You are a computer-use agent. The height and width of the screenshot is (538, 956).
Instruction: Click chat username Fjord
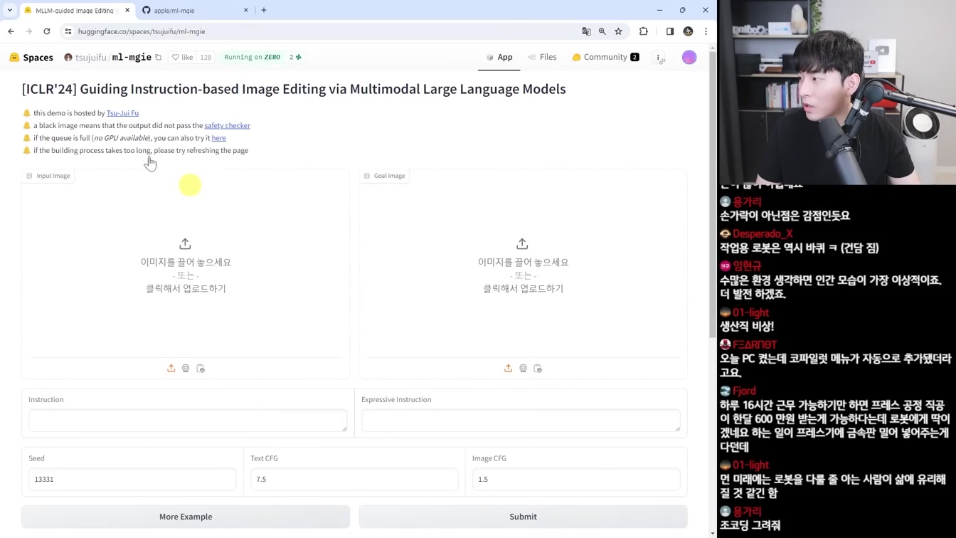[x=744, y=391]
